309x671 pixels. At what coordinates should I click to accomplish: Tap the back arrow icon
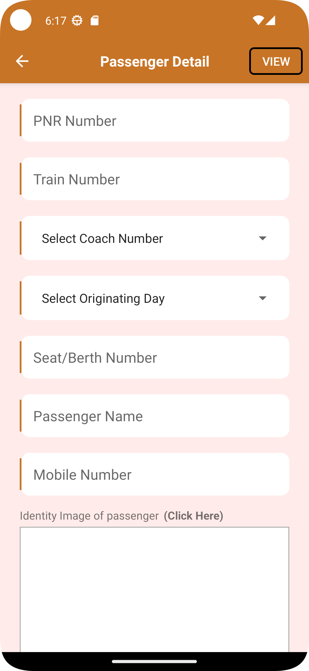click(22, 61)
